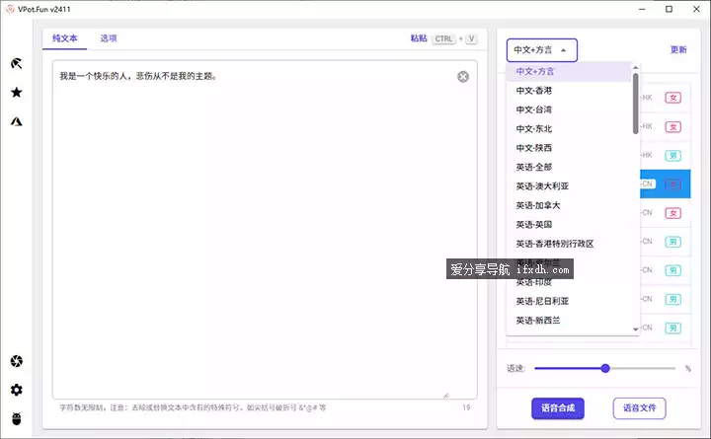Screen dimensions: 711x439
Task: Choose 英语-澳大利亚 from the list
Action: click(x=569, y=186)
